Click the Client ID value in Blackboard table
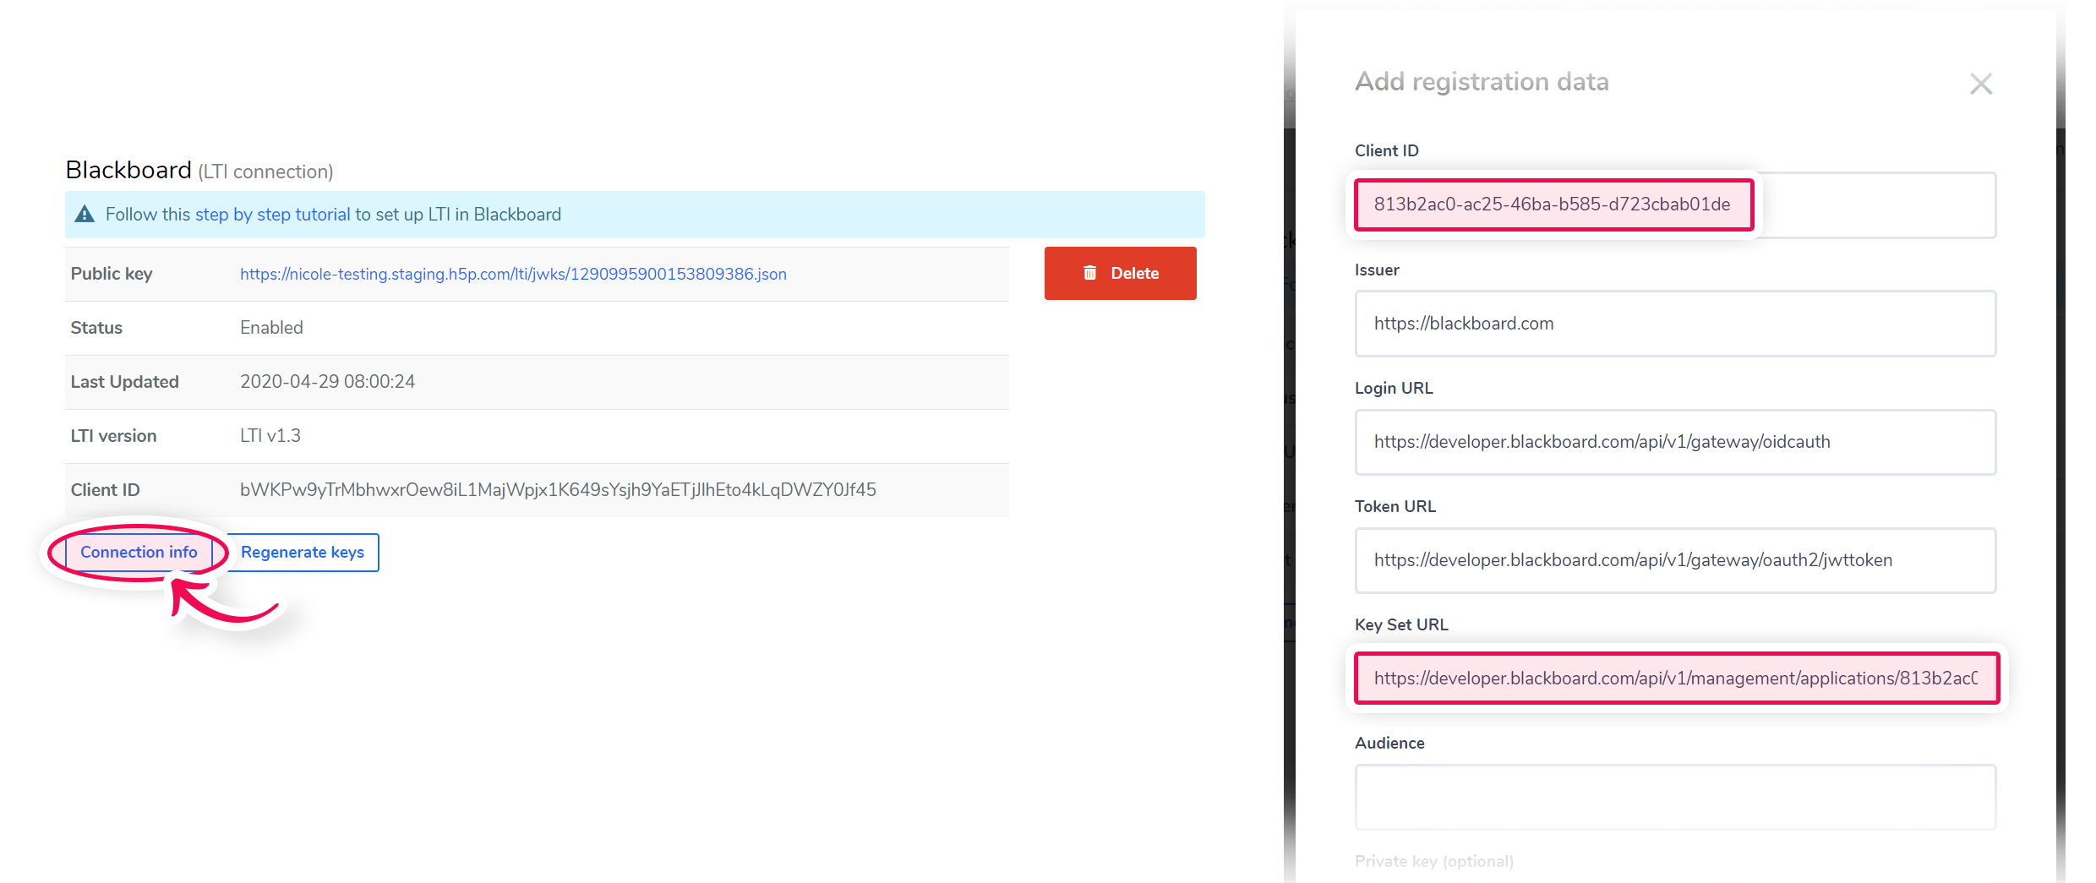 [x=557, y=490]
